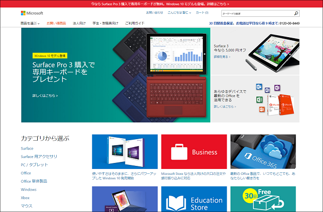Click the Surface Pro 3 購入で headline

click(x=64, y=72)
